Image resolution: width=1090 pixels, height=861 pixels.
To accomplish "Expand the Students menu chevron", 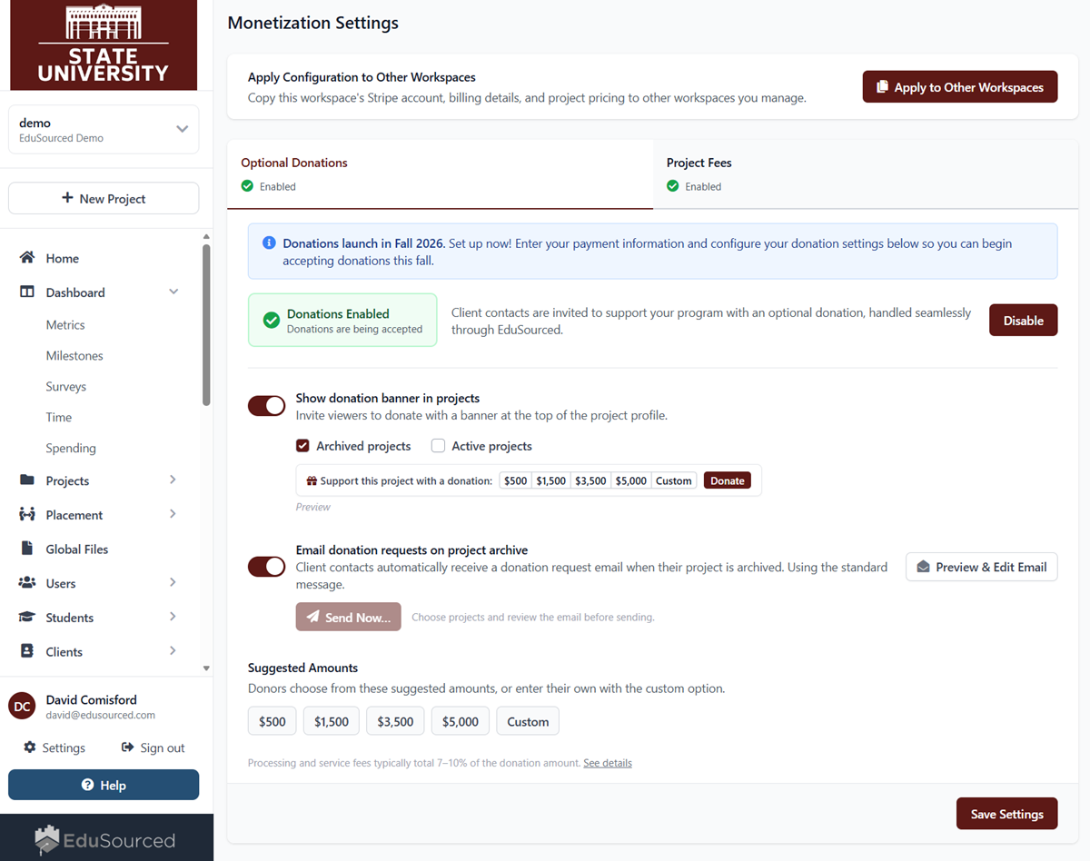I will coord(173,617).
